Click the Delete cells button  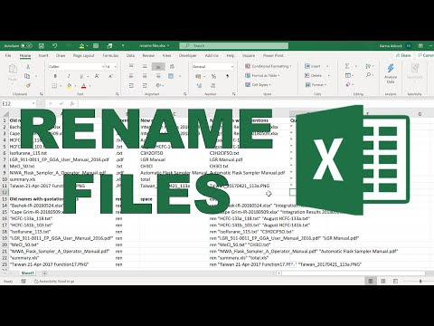click(x=313, y=75)
